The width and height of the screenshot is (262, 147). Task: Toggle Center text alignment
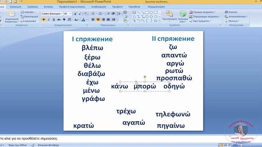98,20
